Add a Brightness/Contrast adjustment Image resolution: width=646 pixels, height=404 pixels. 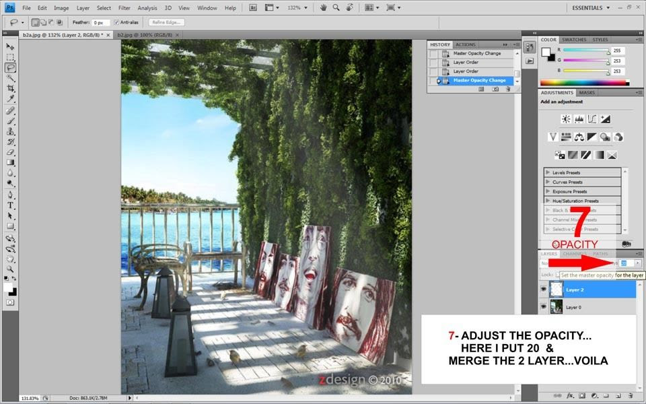point(566,119)
